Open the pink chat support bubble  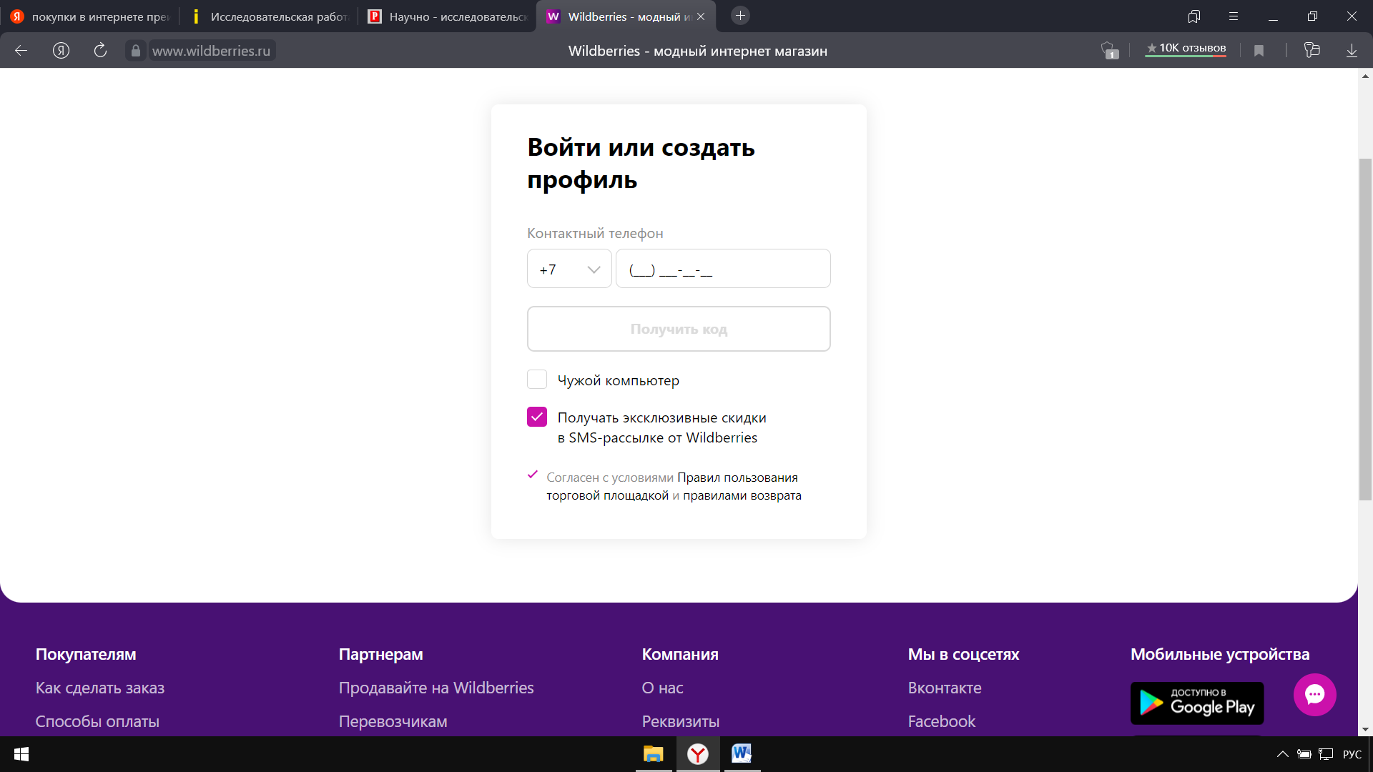1314,694
